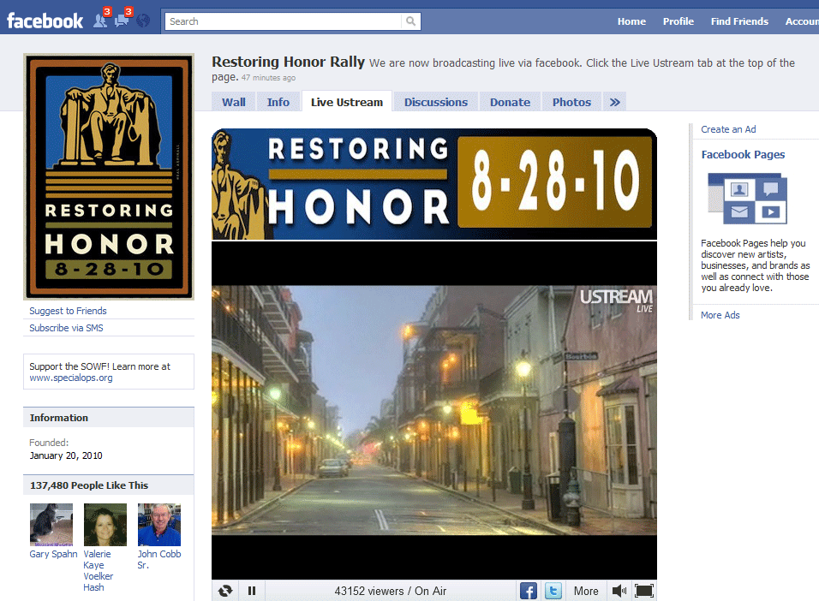Open messages icon in header
This screenshot has height=601, width=819.
coord(121,21)
